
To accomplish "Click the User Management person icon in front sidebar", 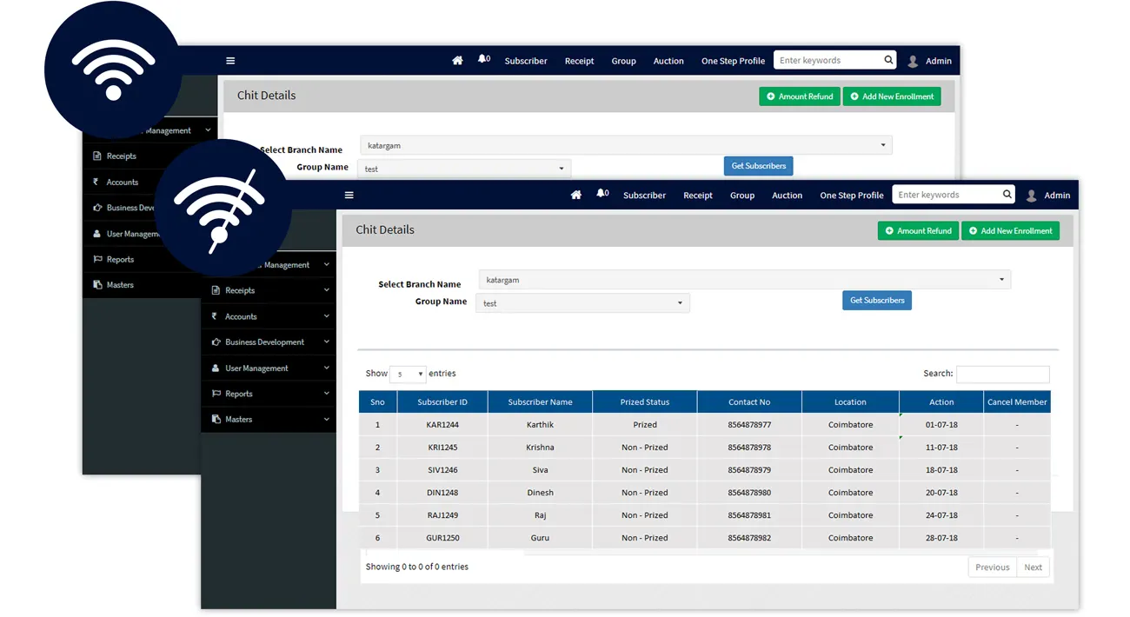I will 216,368.
